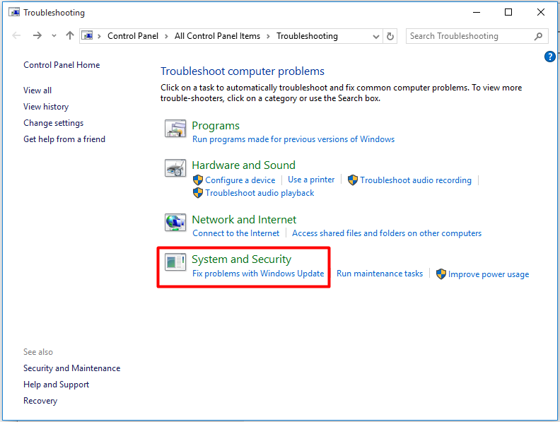560x422 pixels.
Task: Go back with the back arrow
Action: (x=16, y=36)
